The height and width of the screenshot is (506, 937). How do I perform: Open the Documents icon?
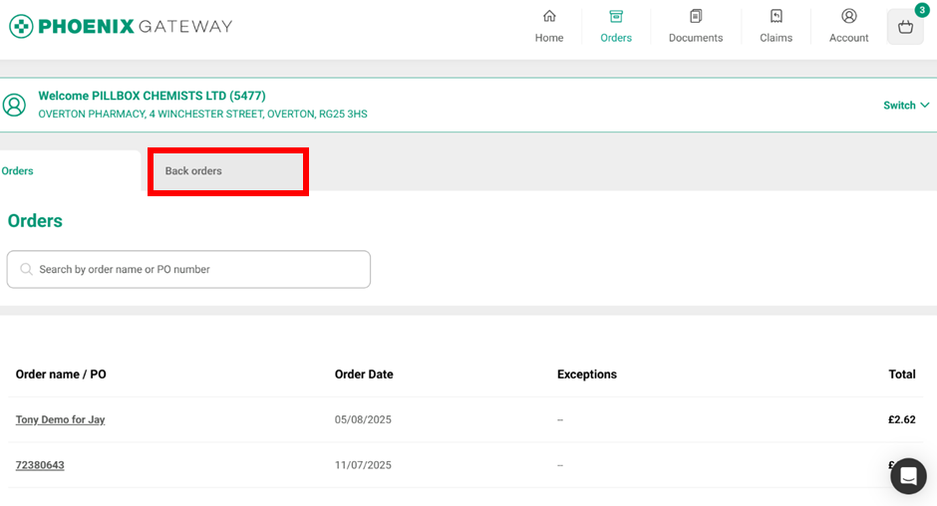pyautogui.click(x=696, y=16)
